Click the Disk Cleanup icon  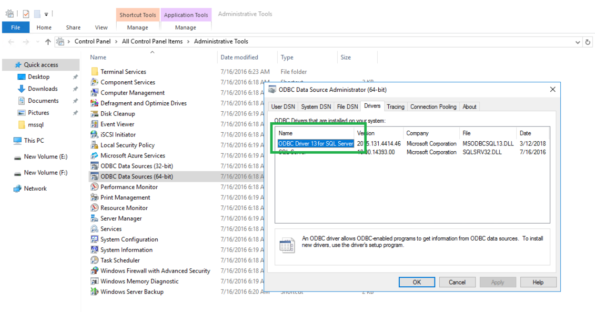tap(94, 114)
